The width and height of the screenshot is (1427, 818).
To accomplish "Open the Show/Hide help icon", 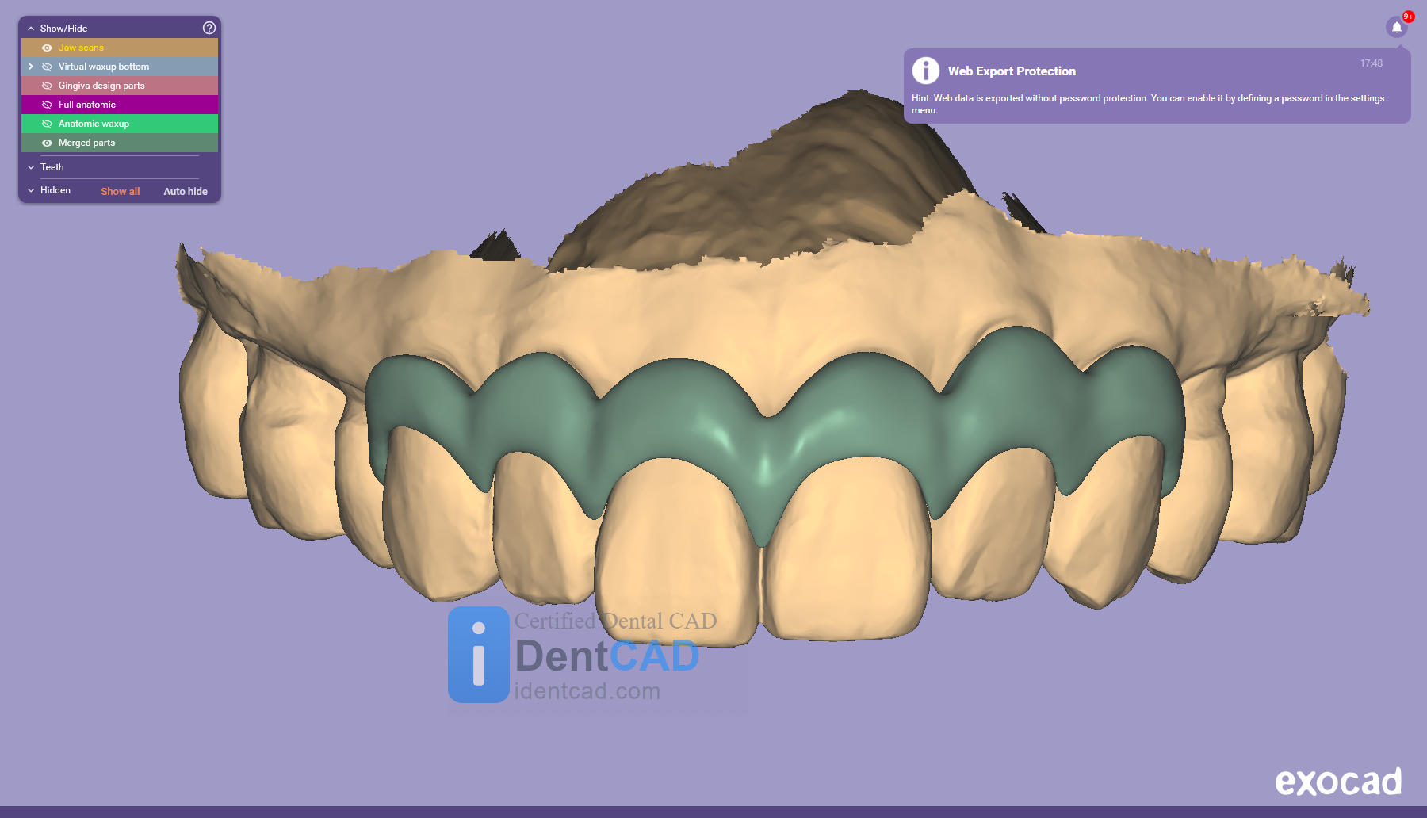I will point(209,28).
